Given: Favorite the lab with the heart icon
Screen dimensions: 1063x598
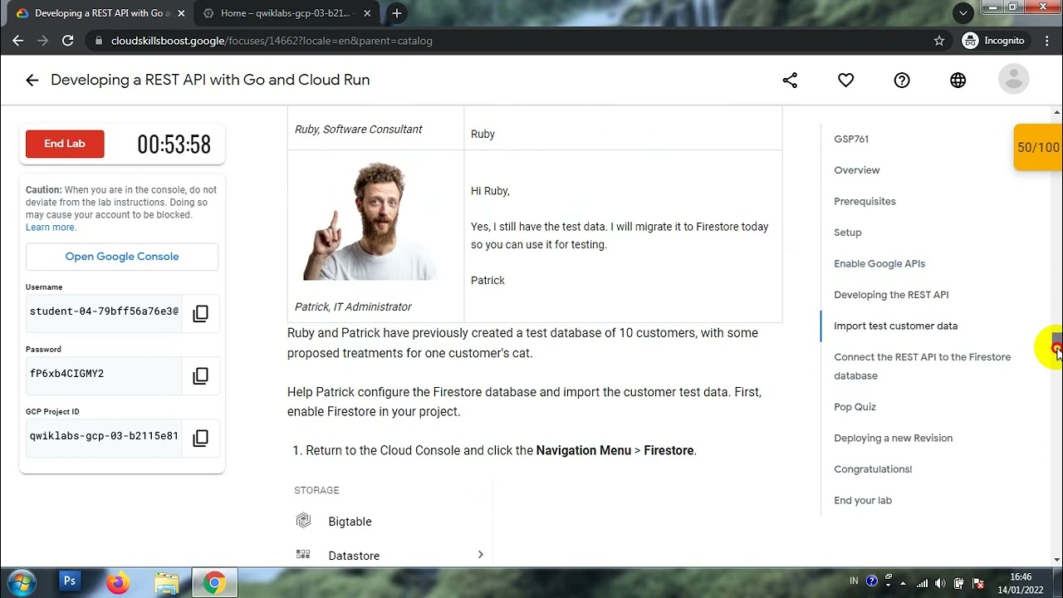Looking at the screenshot, I should [x=845, y=81].
